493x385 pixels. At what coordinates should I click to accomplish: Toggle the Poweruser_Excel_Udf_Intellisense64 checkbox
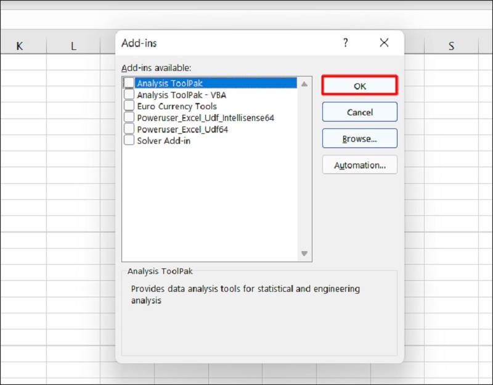tap(129, 117)
